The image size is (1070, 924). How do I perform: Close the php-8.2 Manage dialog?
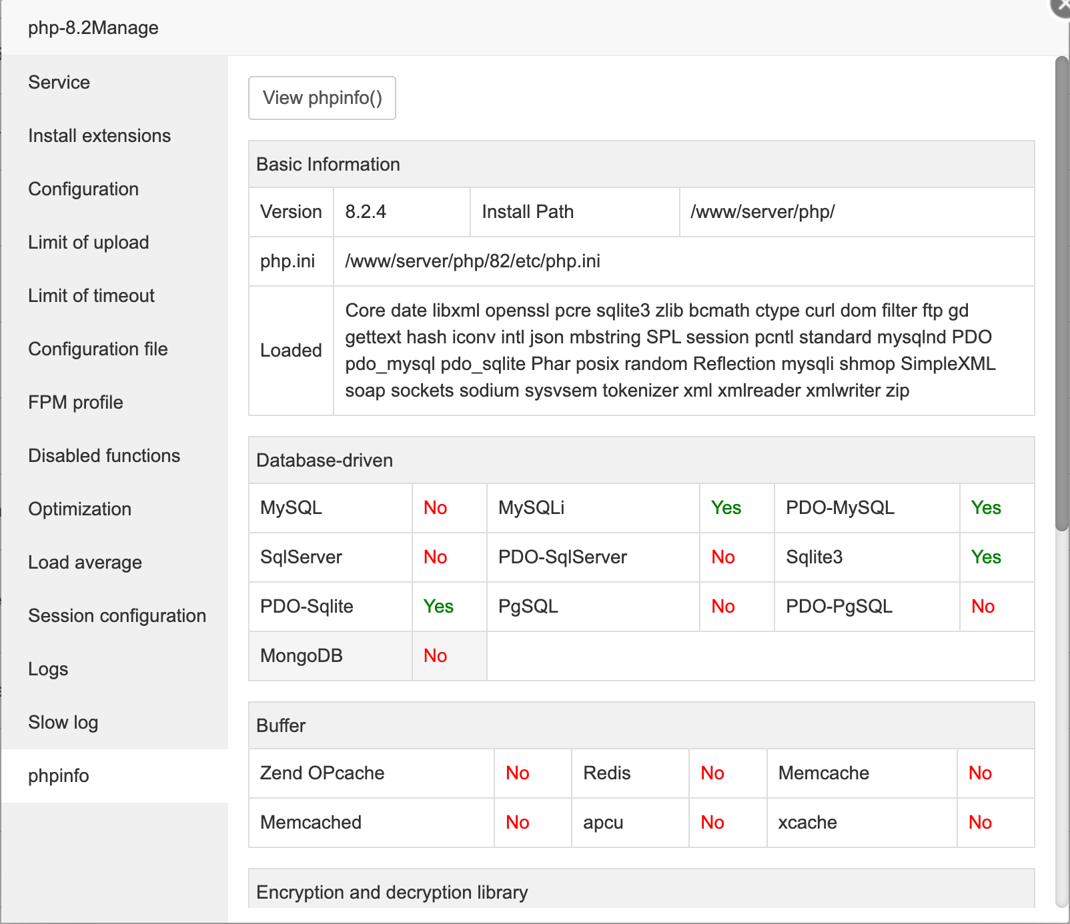click(x=1062, y=5)
